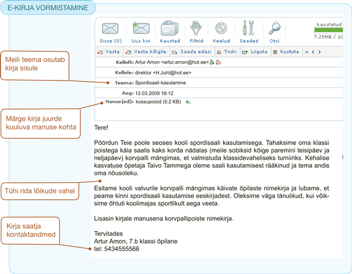This screenshot has width=352, height=274.
Task: Download attachment green icon
Action: click(188, 102)
